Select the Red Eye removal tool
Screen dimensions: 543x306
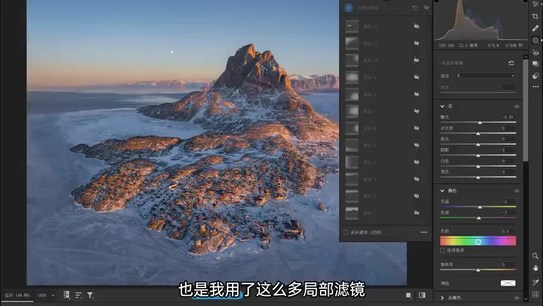click(x=535, y=53)
